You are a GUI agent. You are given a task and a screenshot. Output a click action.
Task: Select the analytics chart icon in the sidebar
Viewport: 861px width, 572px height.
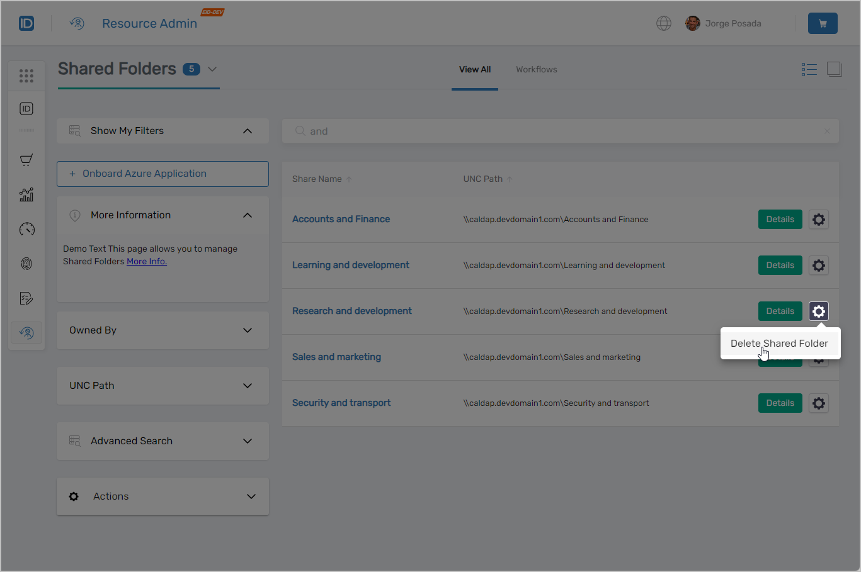click(x=26, y=194)
